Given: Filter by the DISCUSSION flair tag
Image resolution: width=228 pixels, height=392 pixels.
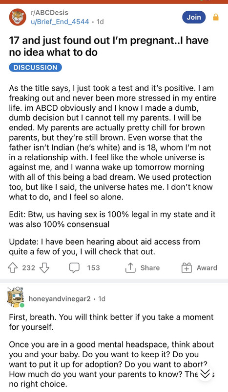Looking at the screenshot, I should point(35,68).
